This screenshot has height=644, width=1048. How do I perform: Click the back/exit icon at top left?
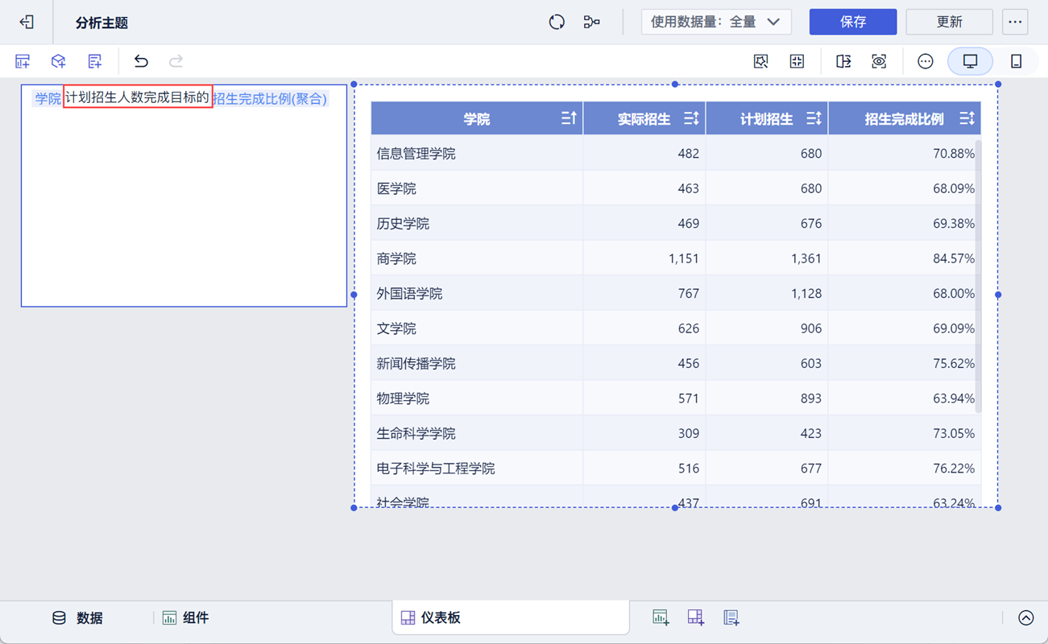click(x=27, y=22)
